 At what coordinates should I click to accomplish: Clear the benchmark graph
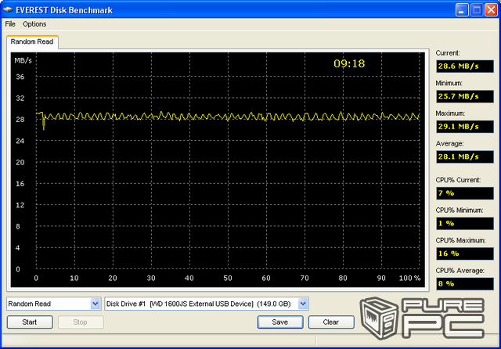click(331, 322)
